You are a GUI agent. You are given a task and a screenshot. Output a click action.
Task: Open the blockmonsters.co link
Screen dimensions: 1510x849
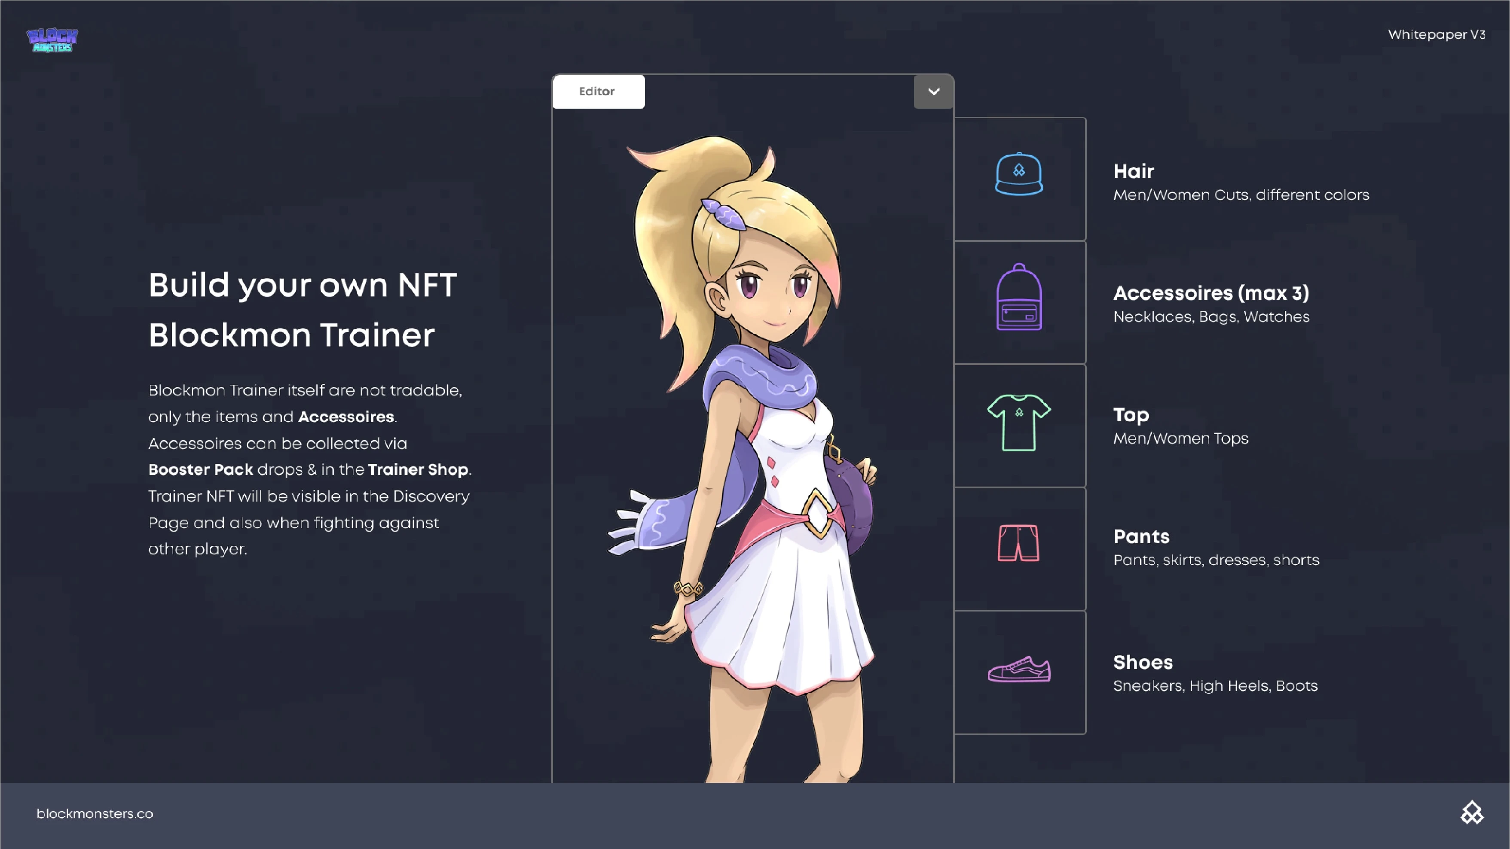click(x=95, y=814)
